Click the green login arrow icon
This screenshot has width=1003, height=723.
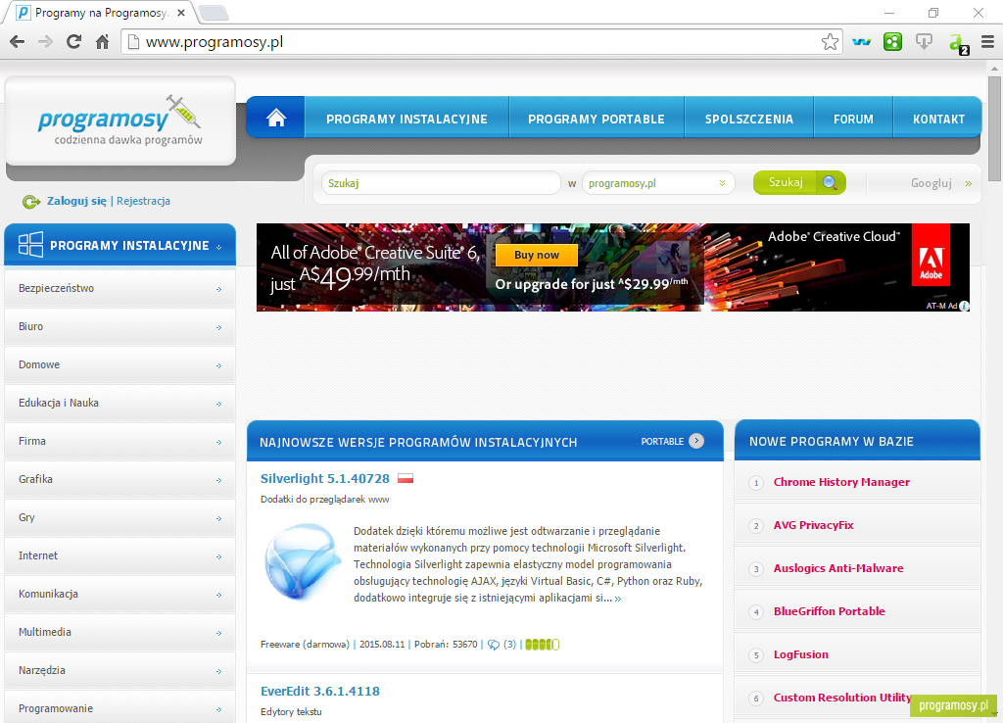[31, 202]
